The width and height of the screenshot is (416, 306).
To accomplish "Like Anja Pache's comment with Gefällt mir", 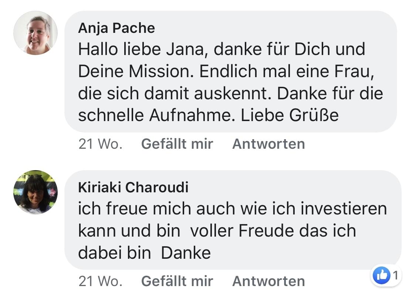I will click(x=177, y=144).
